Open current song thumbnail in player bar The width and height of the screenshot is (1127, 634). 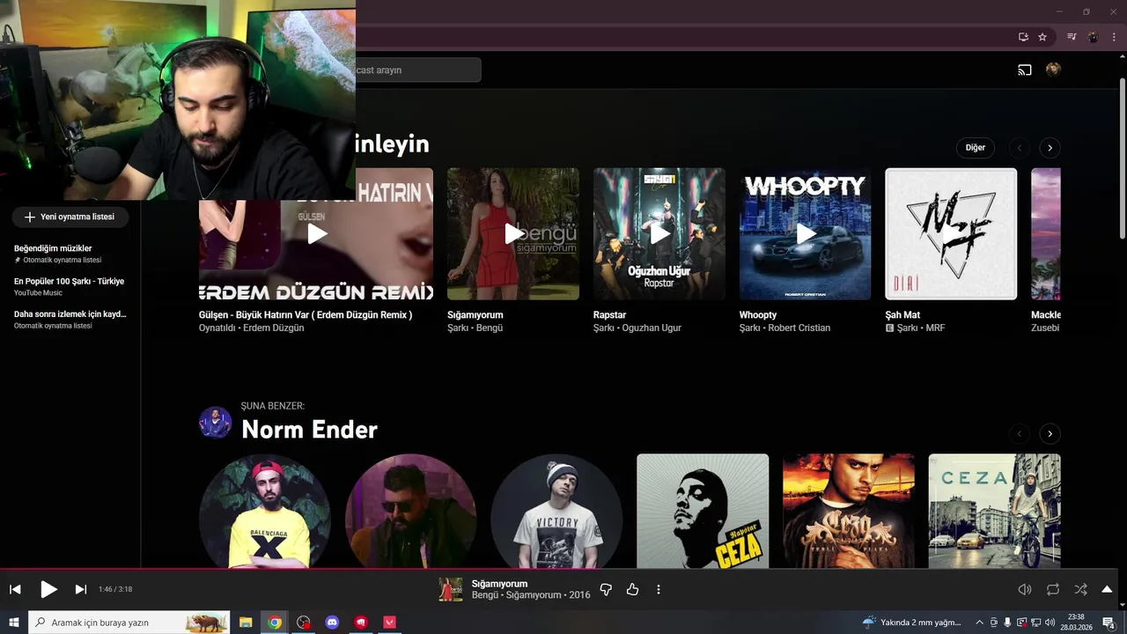pyautogui.click(x=451, y=589)
